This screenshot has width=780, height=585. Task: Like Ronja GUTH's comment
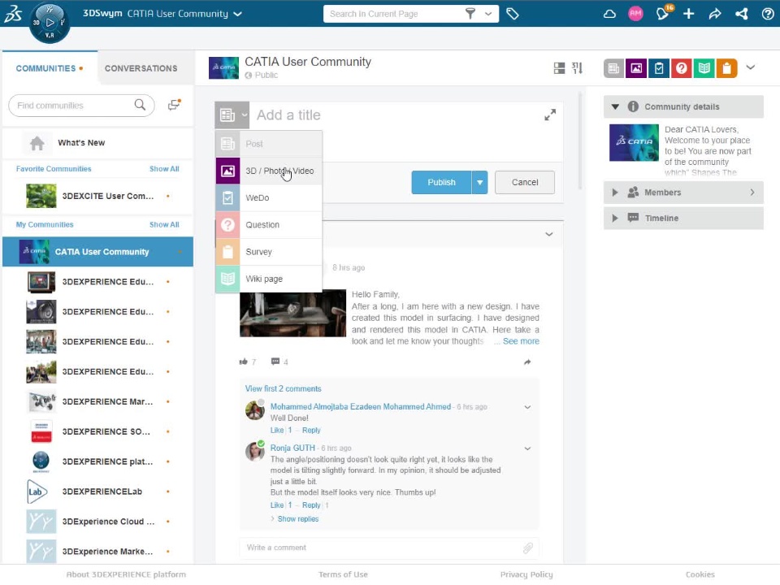[x=277, y=505]
